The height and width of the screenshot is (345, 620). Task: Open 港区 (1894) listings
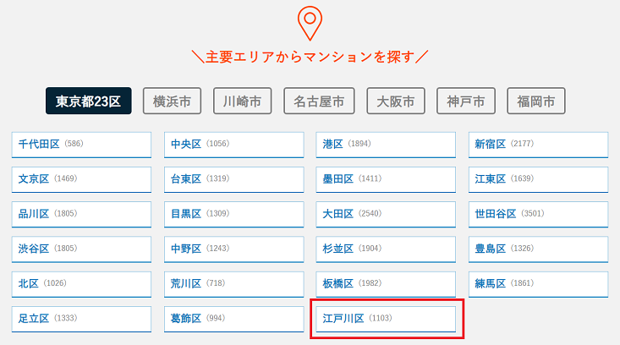(x=386, y=145)
